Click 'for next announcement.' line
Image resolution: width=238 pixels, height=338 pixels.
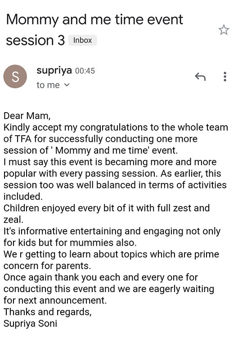pos(55,301)
